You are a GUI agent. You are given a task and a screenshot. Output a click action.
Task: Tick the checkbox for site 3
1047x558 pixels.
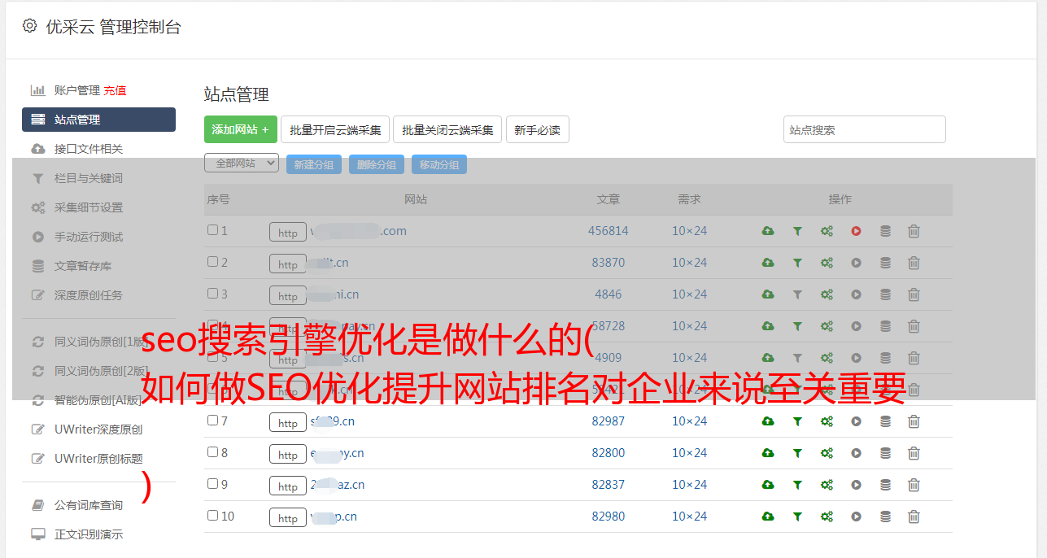212,294
